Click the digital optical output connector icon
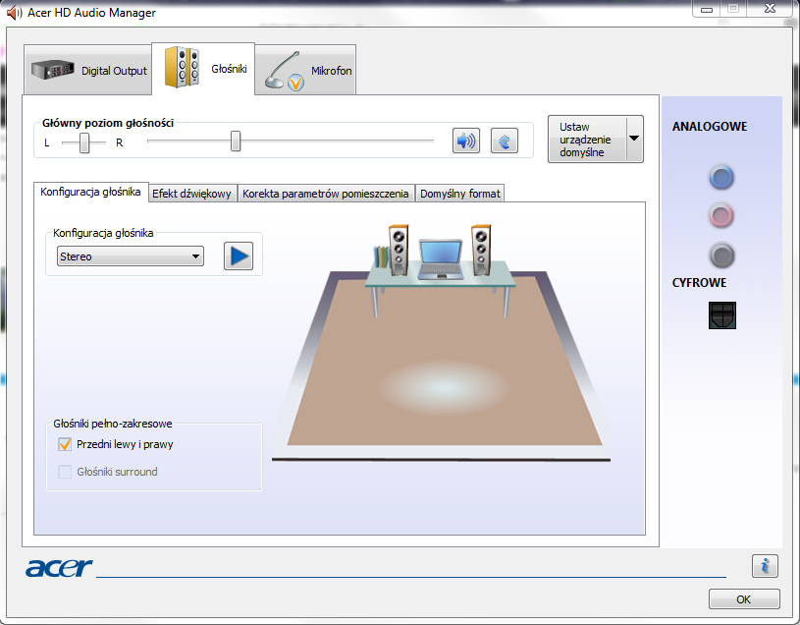The height and width of the screenshot is (625, 800). point(721,315)
